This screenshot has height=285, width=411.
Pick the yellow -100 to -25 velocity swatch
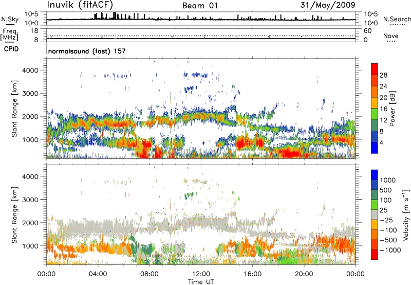(x=375, y=225)
